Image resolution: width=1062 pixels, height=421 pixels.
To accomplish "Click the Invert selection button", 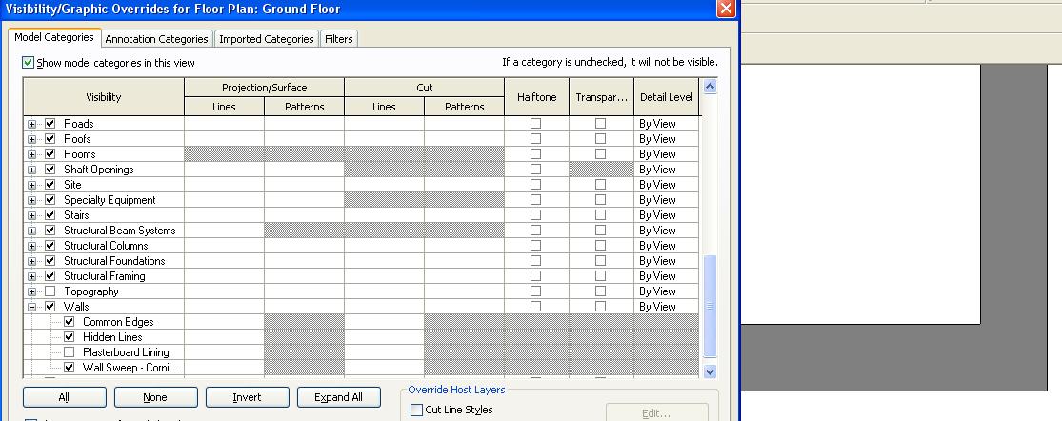I will click(247, 397).
